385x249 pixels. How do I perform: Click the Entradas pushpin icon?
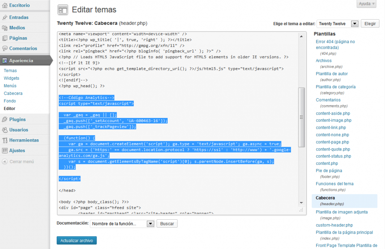(5, 17)
